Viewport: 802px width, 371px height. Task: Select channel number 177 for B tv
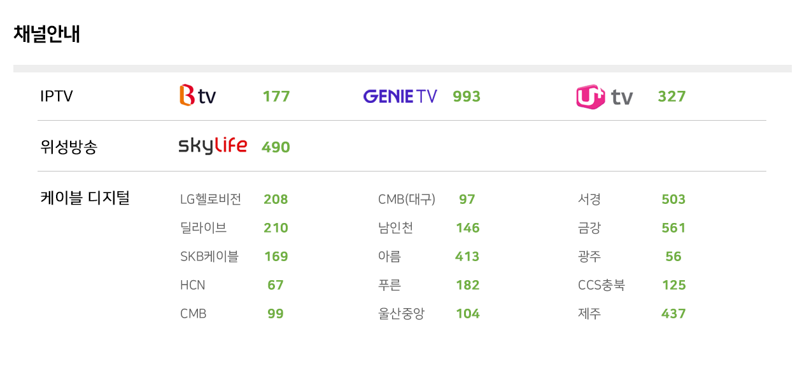point(276,97)
